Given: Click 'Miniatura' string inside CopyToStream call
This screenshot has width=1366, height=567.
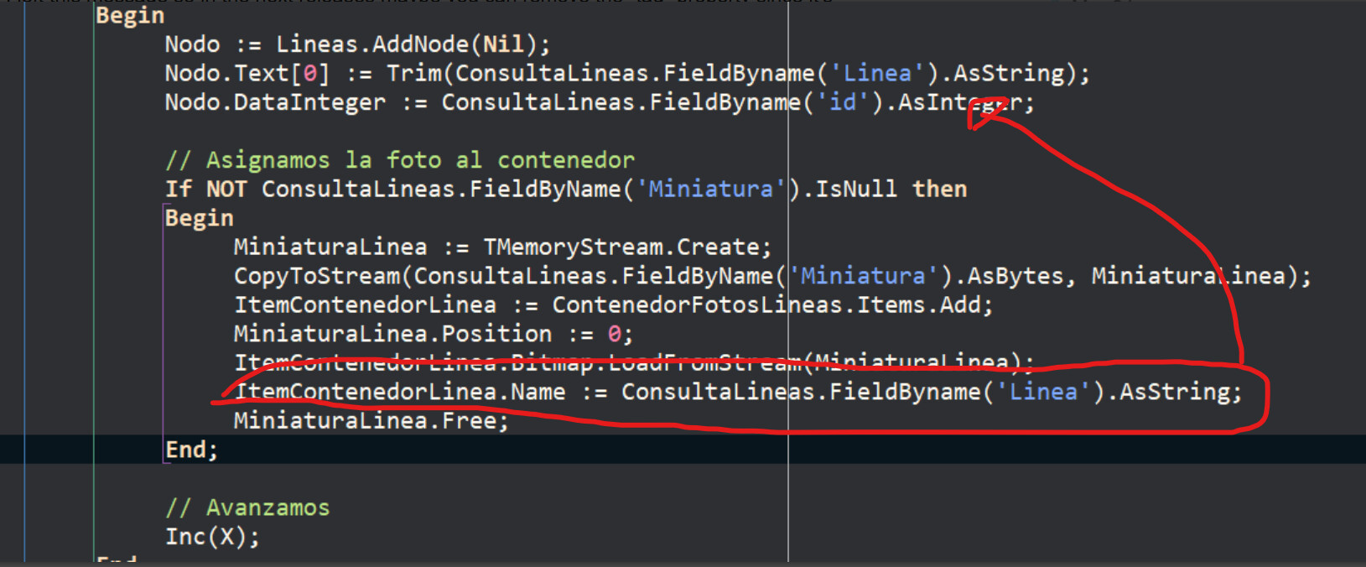Looking at the screenshot, I should click(x=864, y=276).
